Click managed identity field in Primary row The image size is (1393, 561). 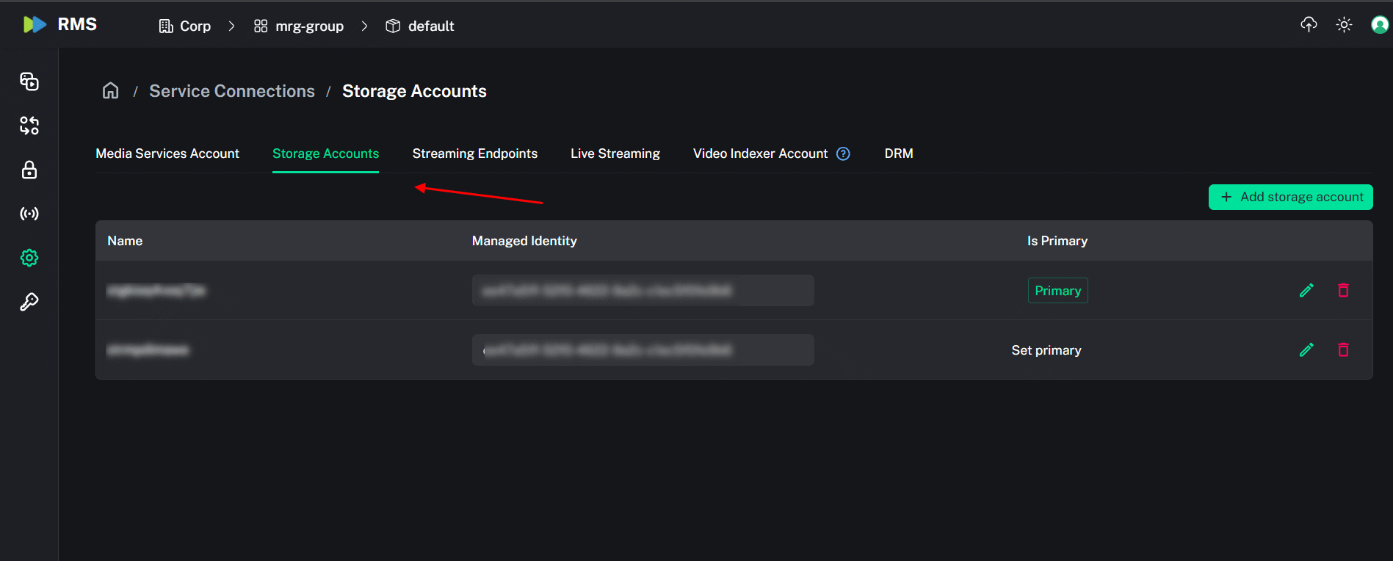pyautogui.click(x=643, y=291)
